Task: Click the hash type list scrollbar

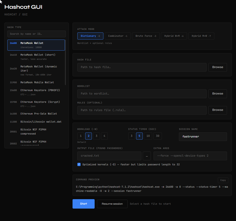Action: pos(65,62)
